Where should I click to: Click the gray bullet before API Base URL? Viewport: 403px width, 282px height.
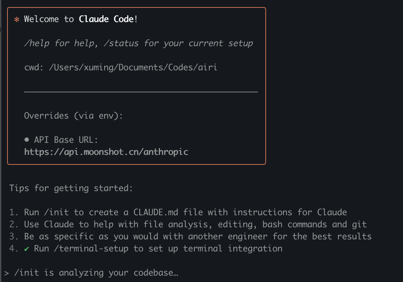pos(27,140)
